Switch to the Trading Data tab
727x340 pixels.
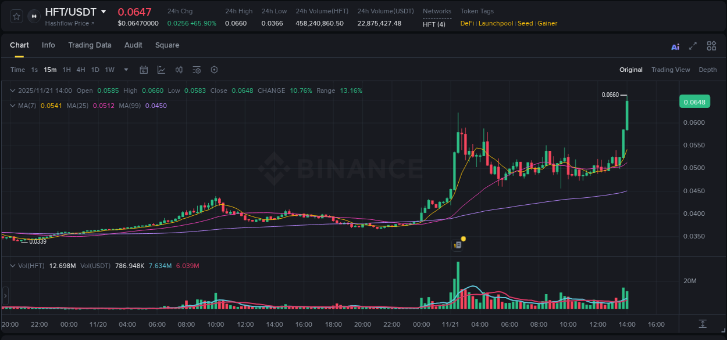[x=90, y=45]
